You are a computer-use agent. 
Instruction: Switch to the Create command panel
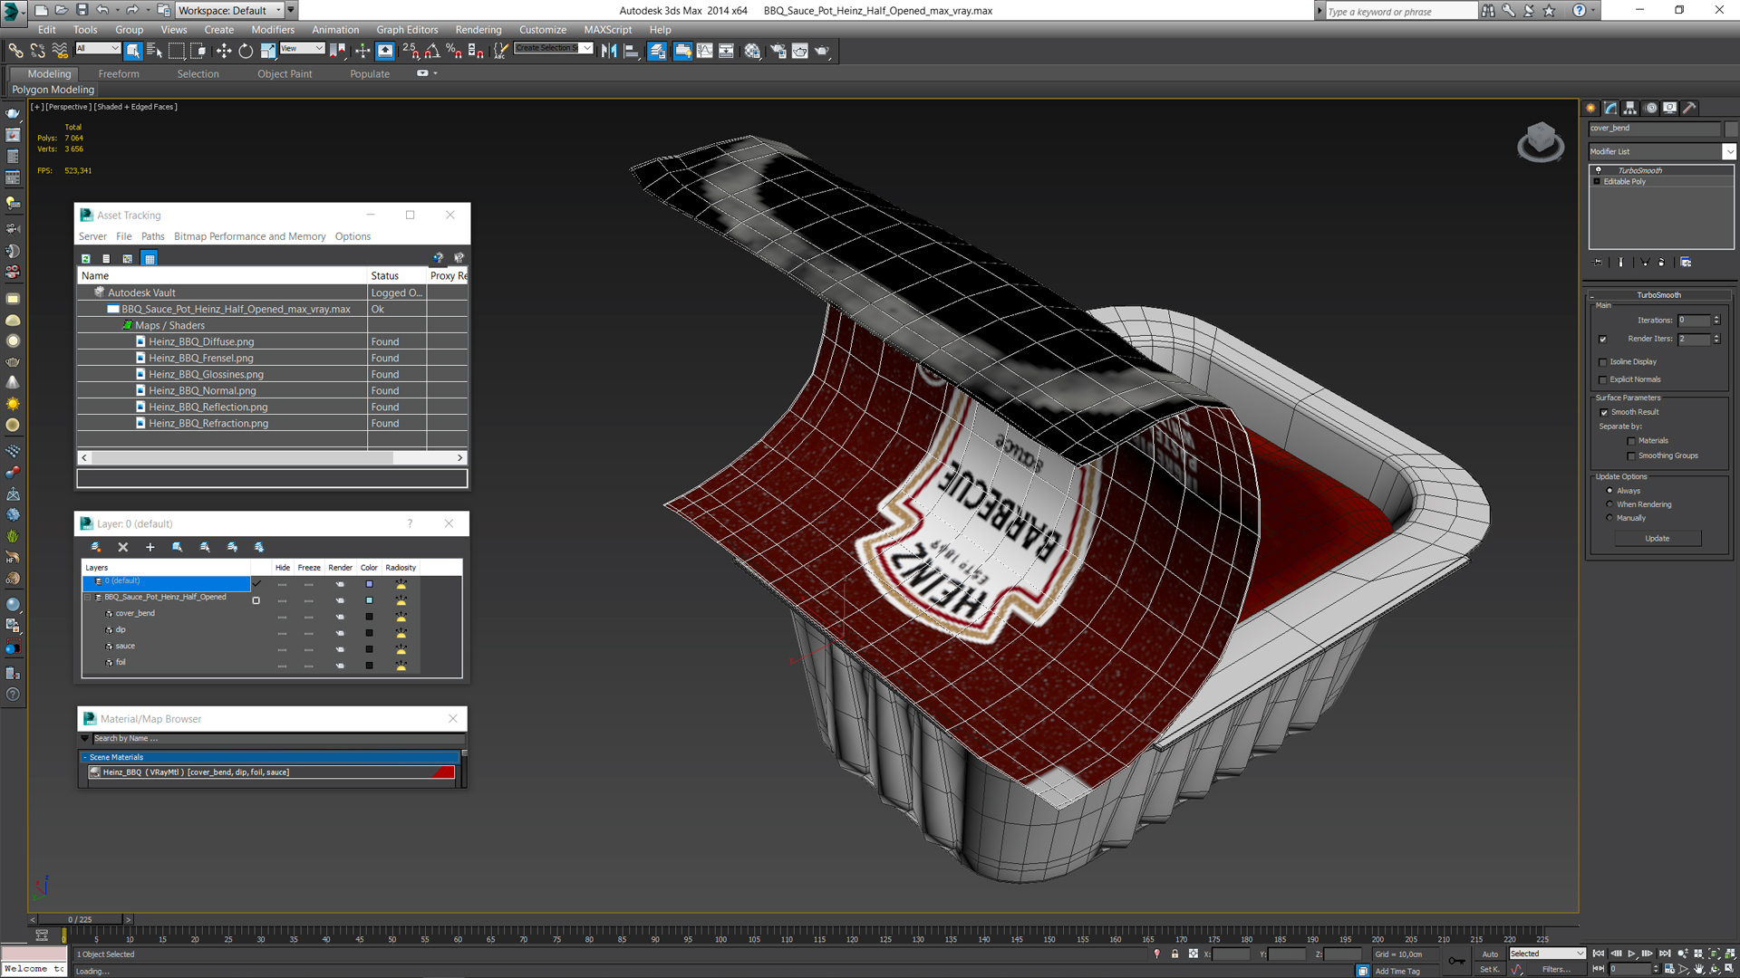(x=1591, y=108)
